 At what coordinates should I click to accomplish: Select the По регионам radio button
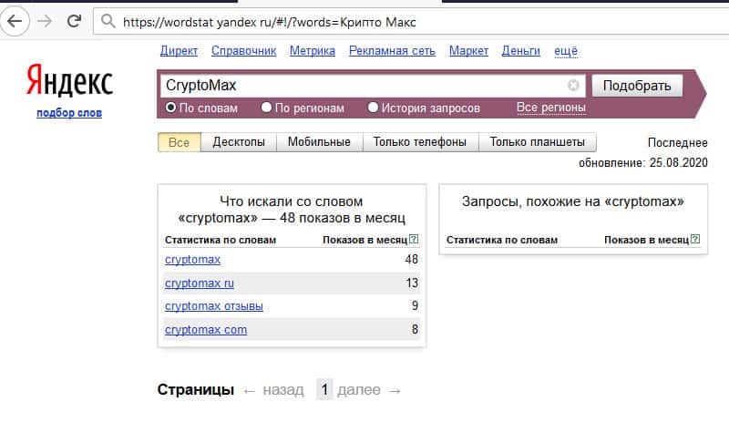[x=266, y=108]
